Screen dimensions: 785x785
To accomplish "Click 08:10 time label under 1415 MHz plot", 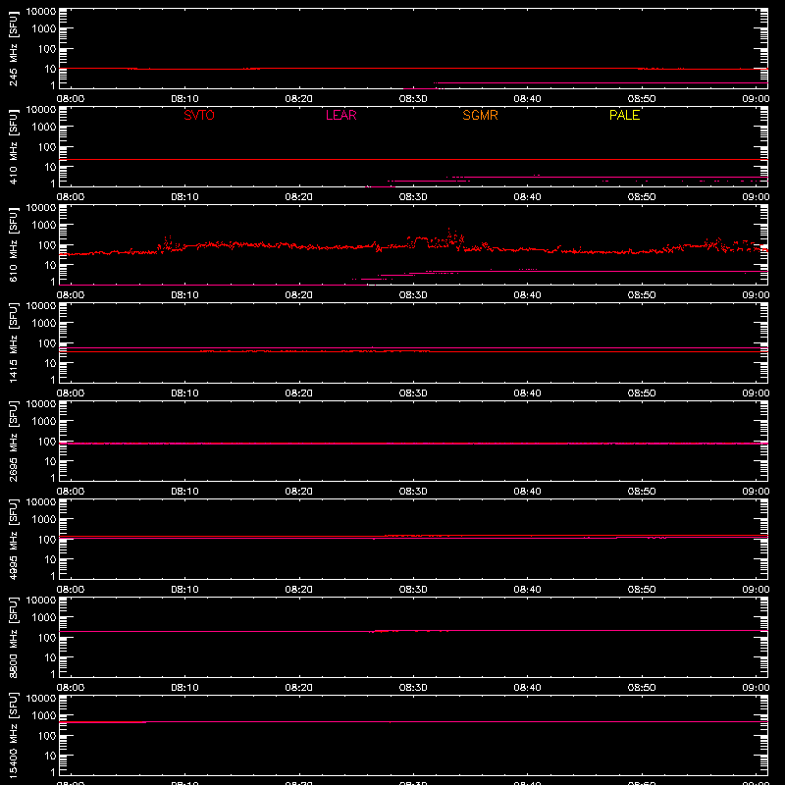I will 184,393.
